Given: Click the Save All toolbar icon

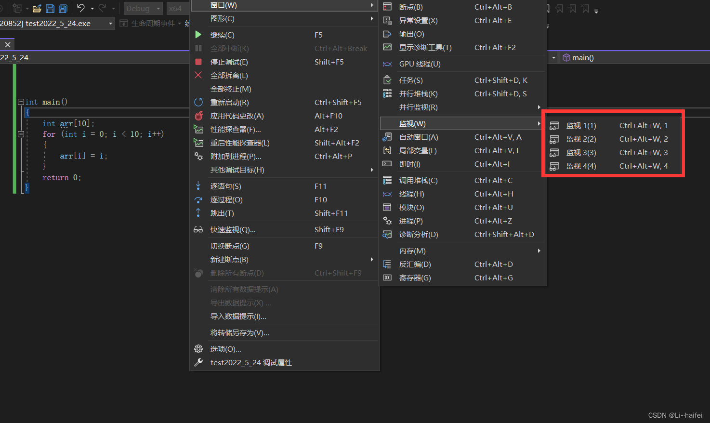Looking at the screenshot, I should pos(63,8).
